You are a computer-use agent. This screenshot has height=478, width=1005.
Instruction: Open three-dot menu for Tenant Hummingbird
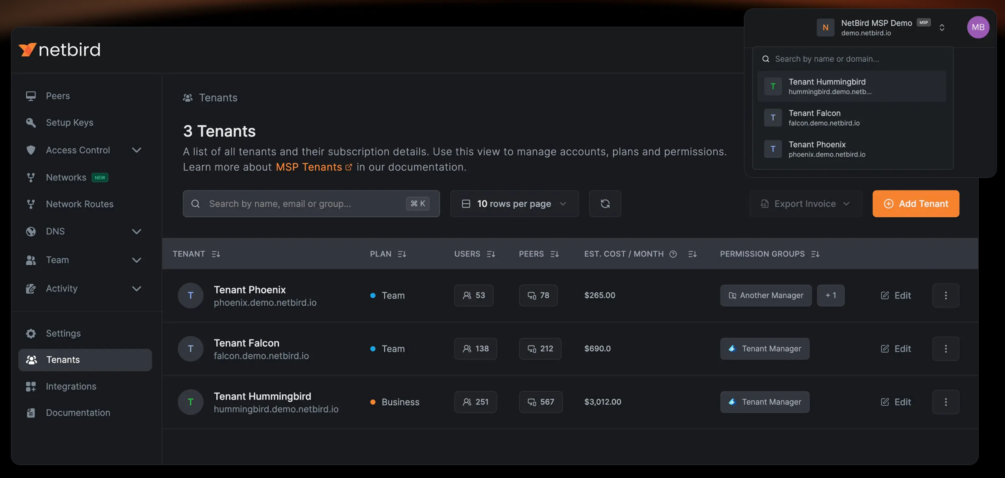(x=945, y=402)
